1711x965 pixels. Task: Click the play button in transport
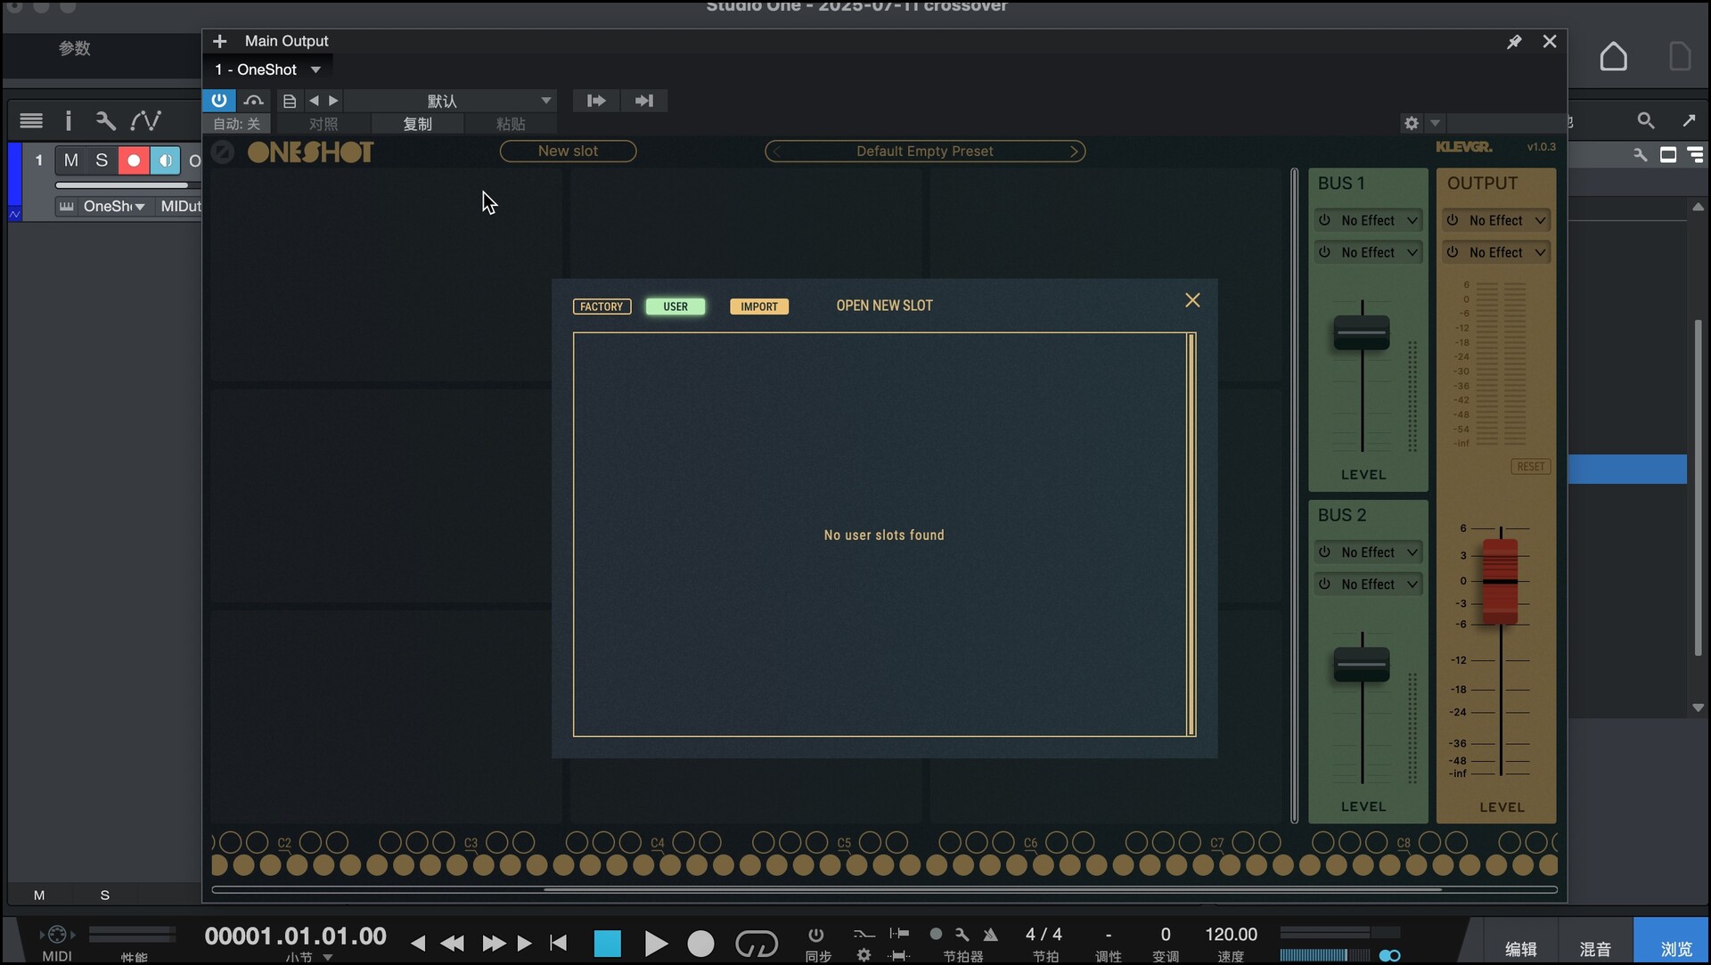656,943
